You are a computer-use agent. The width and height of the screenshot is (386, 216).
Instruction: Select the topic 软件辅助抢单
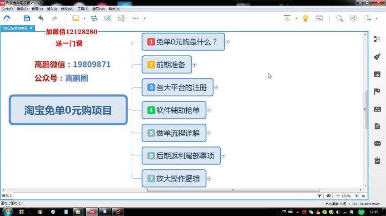point(174,110)
